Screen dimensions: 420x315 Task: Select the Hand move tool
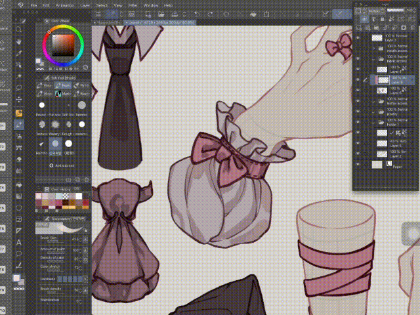(x=18, y=42)
